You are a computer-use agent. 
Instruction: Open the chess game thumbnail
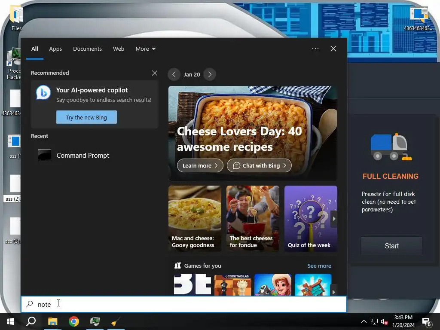(x=232, y=284)
